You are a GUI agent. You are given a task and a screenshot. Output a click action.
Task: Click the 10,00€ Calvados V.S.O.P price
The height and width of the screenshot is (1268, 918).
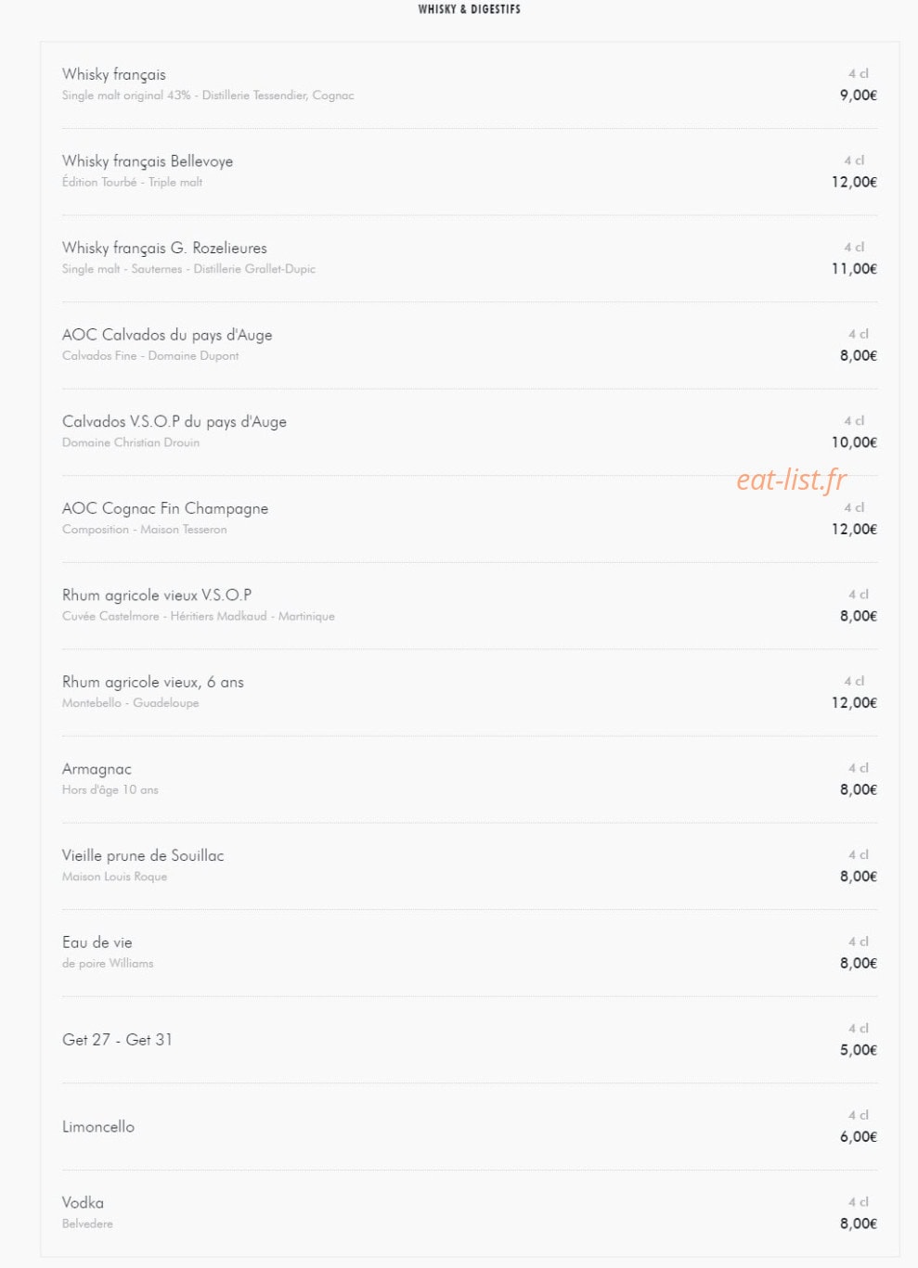pos(854,442)
